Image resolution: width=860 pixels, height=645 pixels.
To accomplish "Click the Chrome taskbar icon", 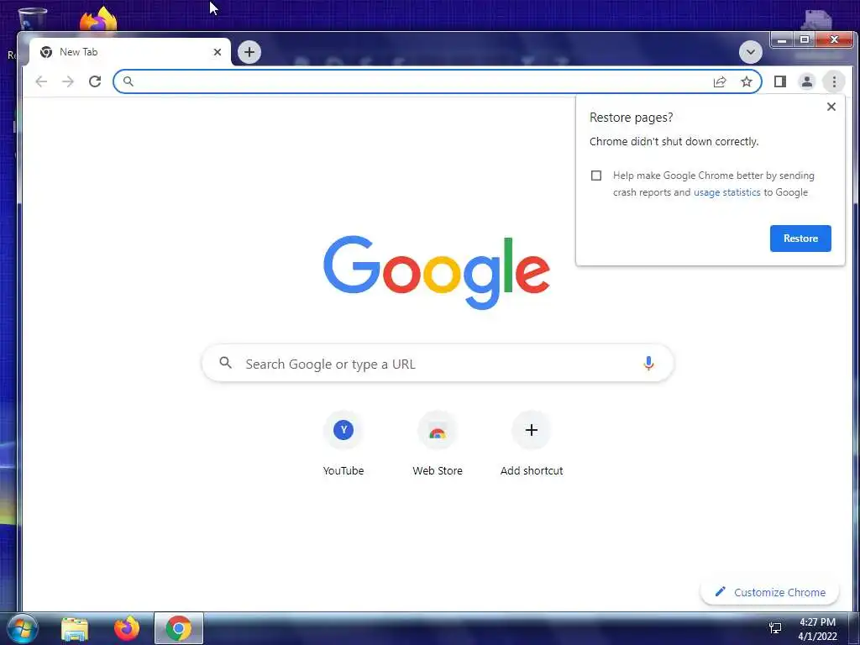I will (x=179, y=628).
